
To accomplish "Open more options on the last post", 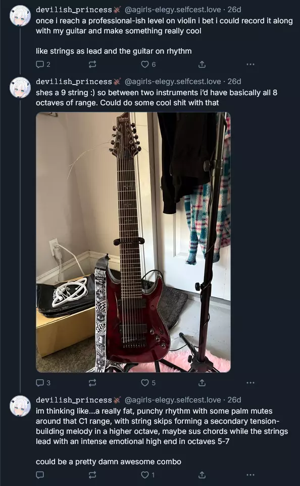I will (251, 474).
